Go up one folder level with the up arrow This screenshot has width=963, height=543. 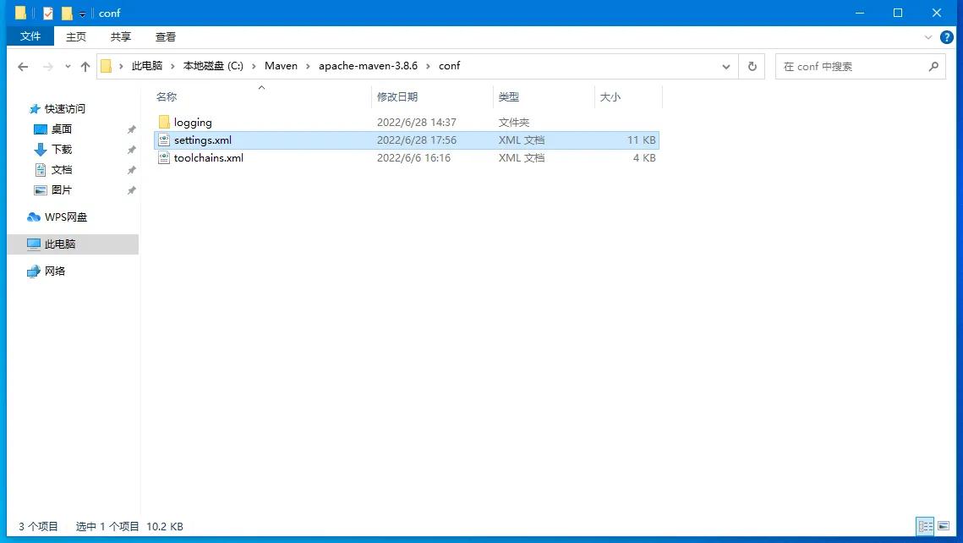coord(85,66)
